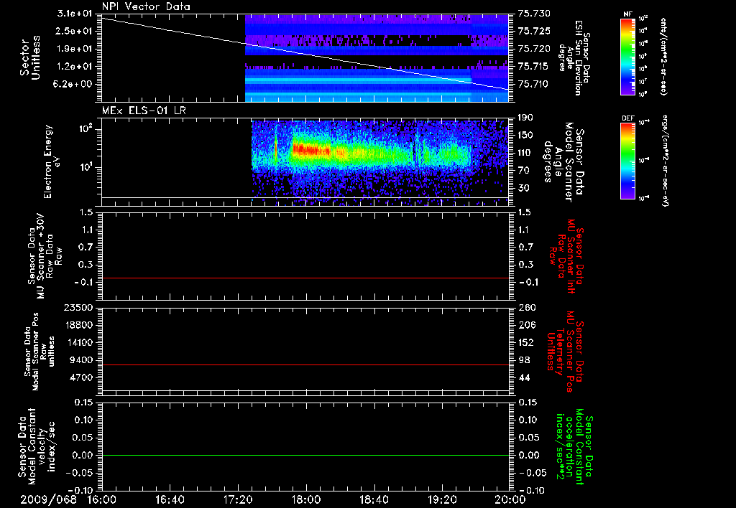The width and height of the screenshot is (736, 508).
Task: Click the 18:00 time axis label
Action: (306, 499)
